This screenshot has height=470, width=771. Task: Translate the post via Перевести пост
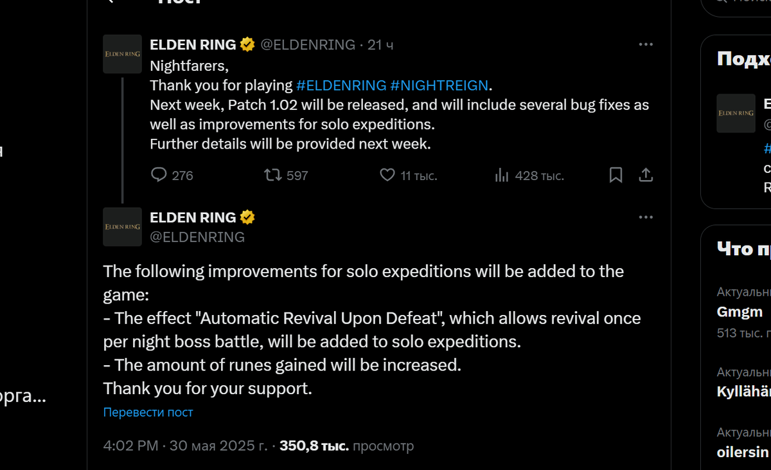pos(148,412)
